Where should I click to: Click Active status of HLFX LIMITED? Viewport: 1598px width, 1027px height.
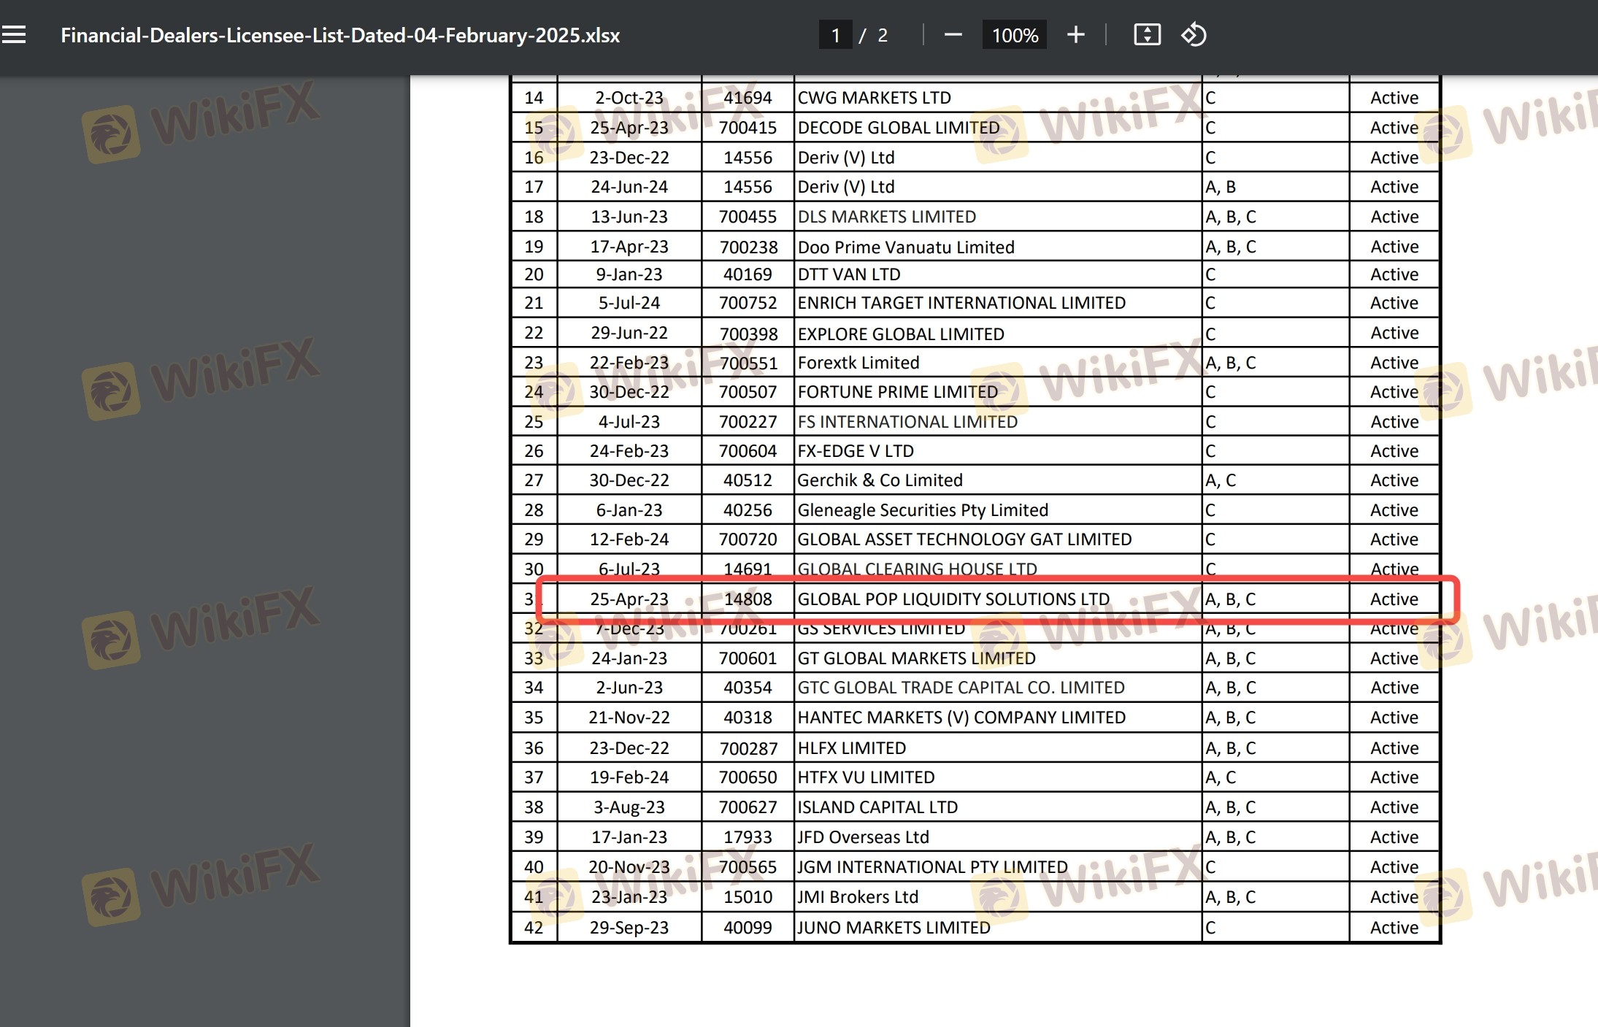coord(1394,747)
